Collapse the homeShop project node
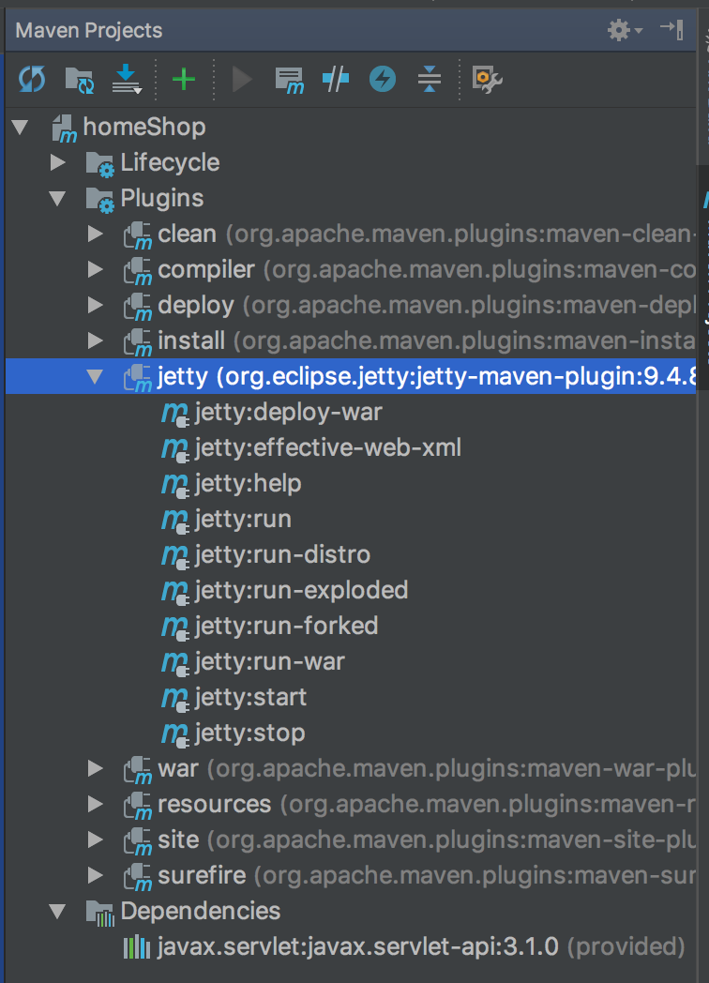The height and width of the screenshot is (983, 709). 20,128
